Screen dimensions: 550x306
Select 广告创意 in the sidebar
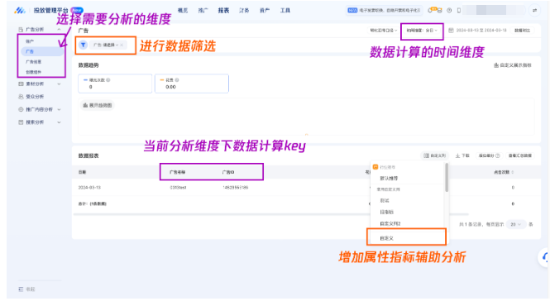pyautogui.click(x=33, y=62)
